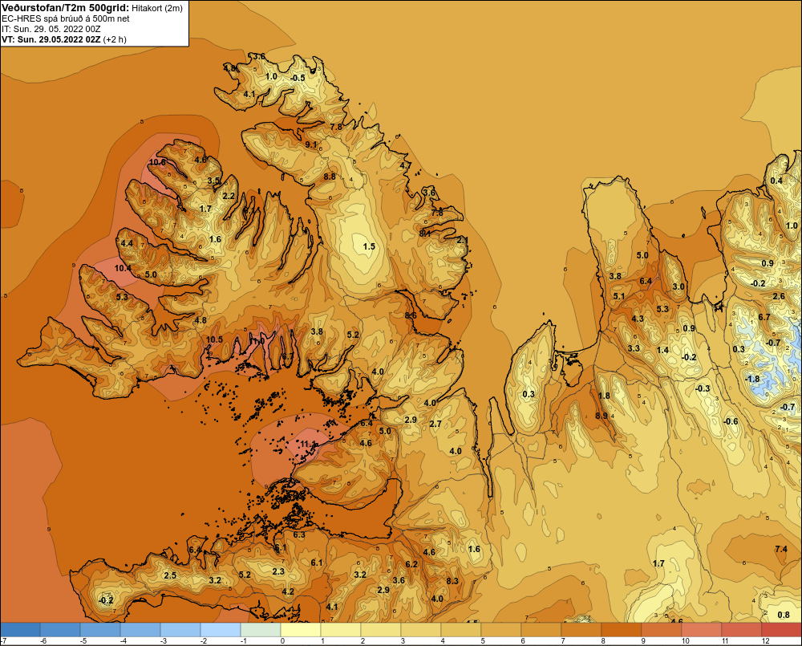Viewport: 802px width, 646px height.
Task: Click the 11.1 temperature value on the map
Action: [309, 444]
